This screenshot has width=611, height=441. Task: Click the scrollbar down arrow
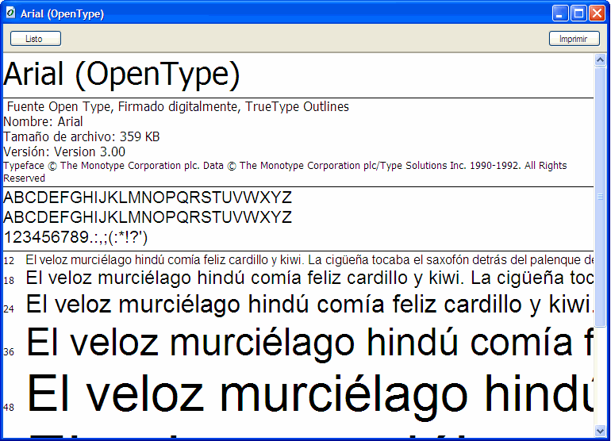click(600, 431)
